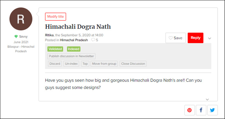Click the Un-index button
This screenshot has height=119, width=225.
point(71,64)
